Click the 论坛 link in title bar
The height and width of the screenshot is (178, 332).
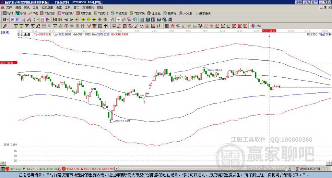[x=307, y=2]
